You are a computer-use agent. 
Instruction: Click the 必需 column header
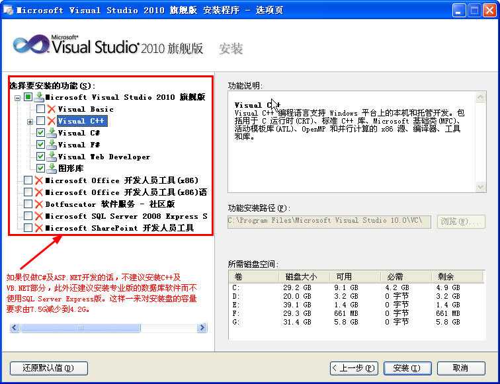(407, 277)
